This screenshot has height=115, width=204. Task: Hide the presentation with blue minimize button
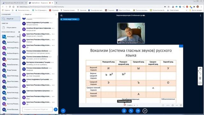[x=181, y=46]
